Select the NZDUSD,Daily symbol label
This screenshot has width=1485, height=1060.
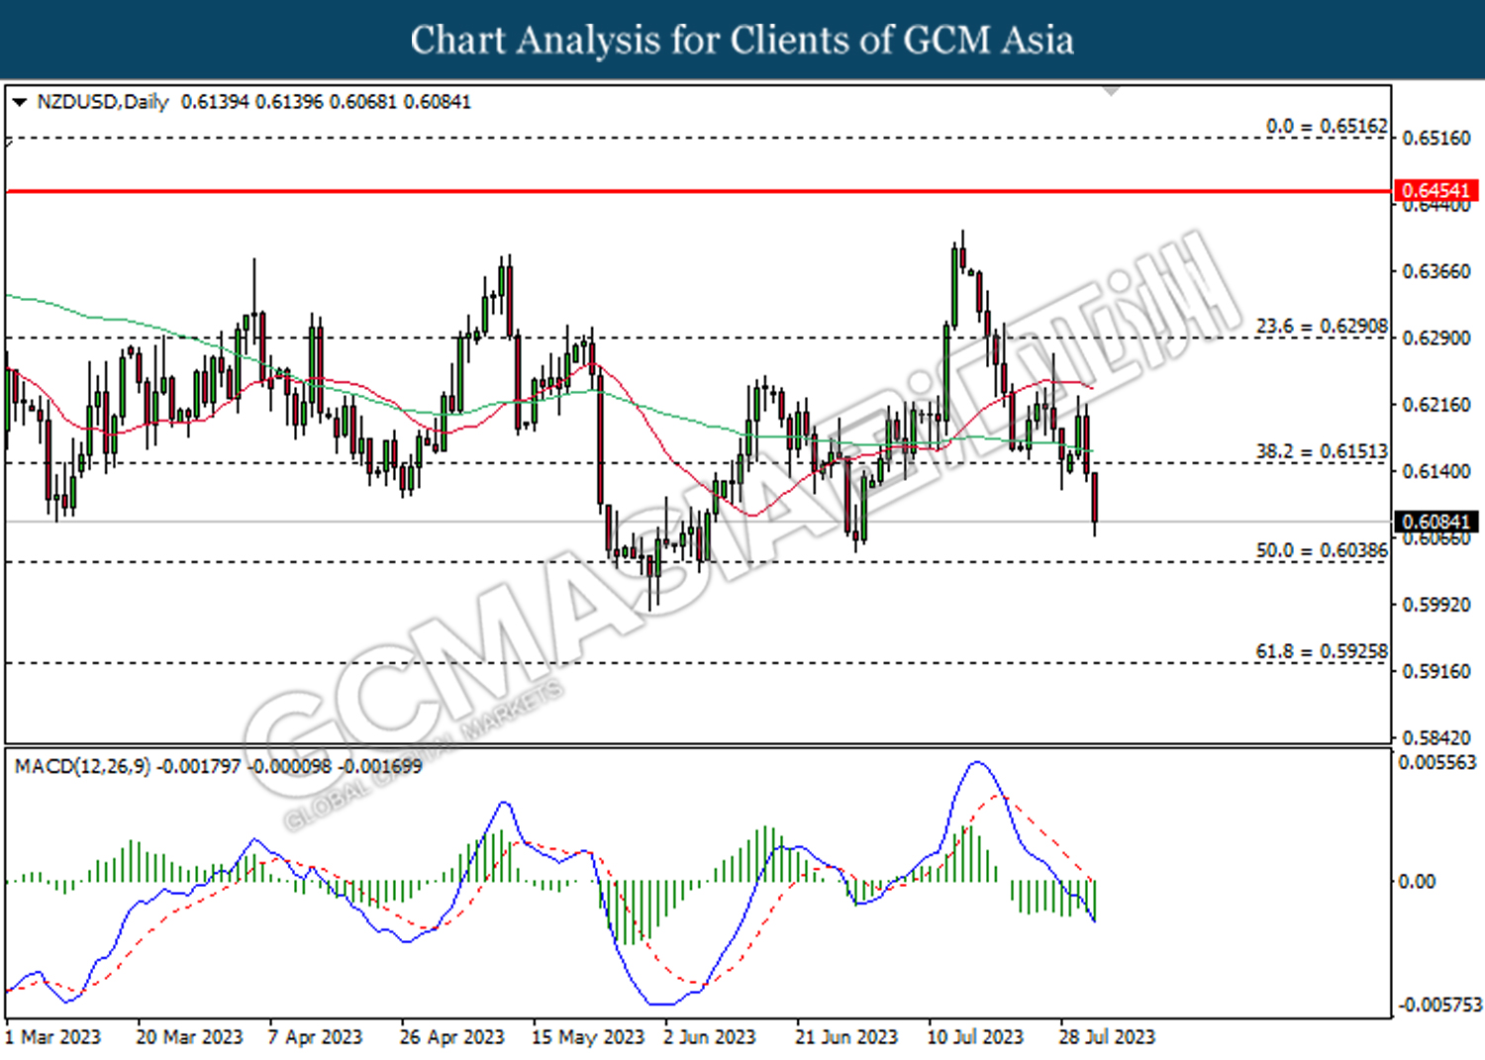(x=103, y=102)
